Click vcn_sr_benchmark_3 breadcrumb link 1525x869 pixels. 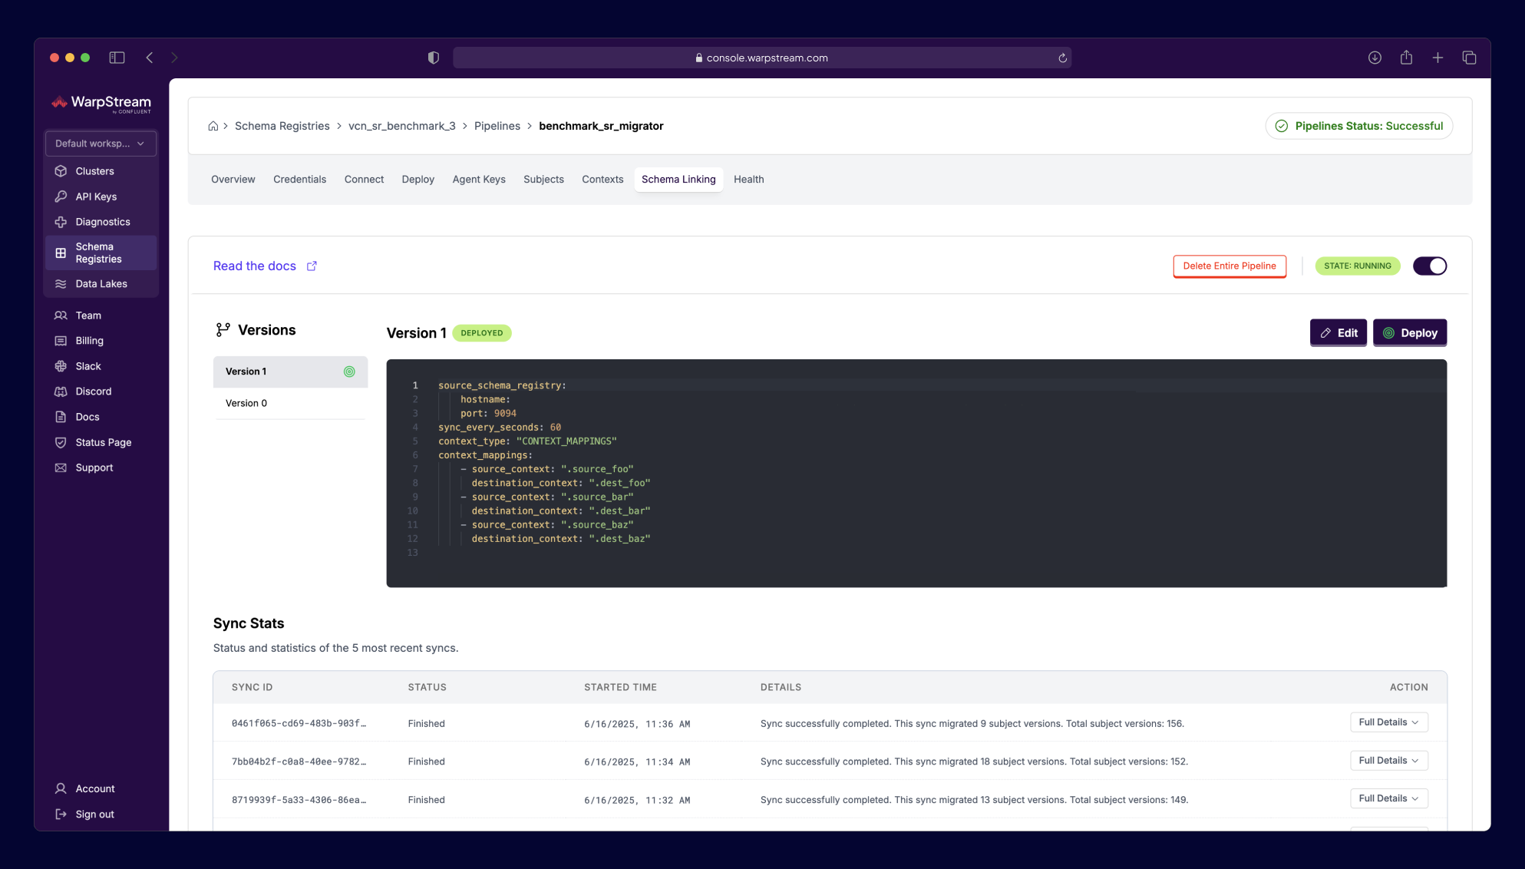click(402, 126)
